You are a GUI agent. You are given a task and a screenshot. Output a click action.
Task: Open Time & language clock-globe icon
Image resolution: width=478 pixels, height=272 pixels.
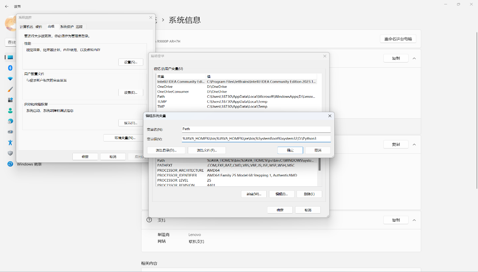[x=10, y=121]
